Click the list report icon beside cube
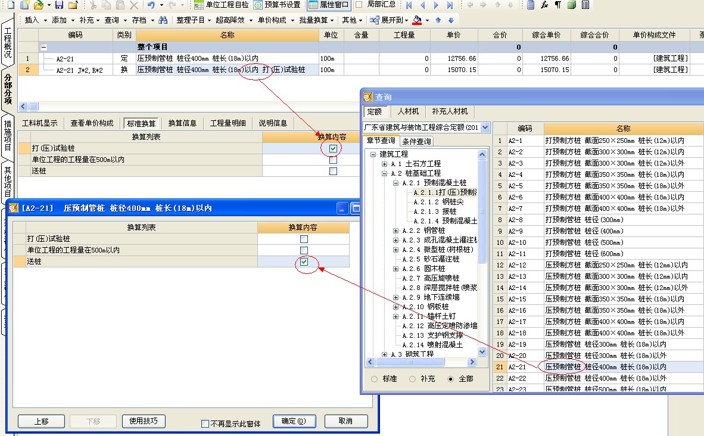This screenshot has height=436, width=704. pos(585,5)
